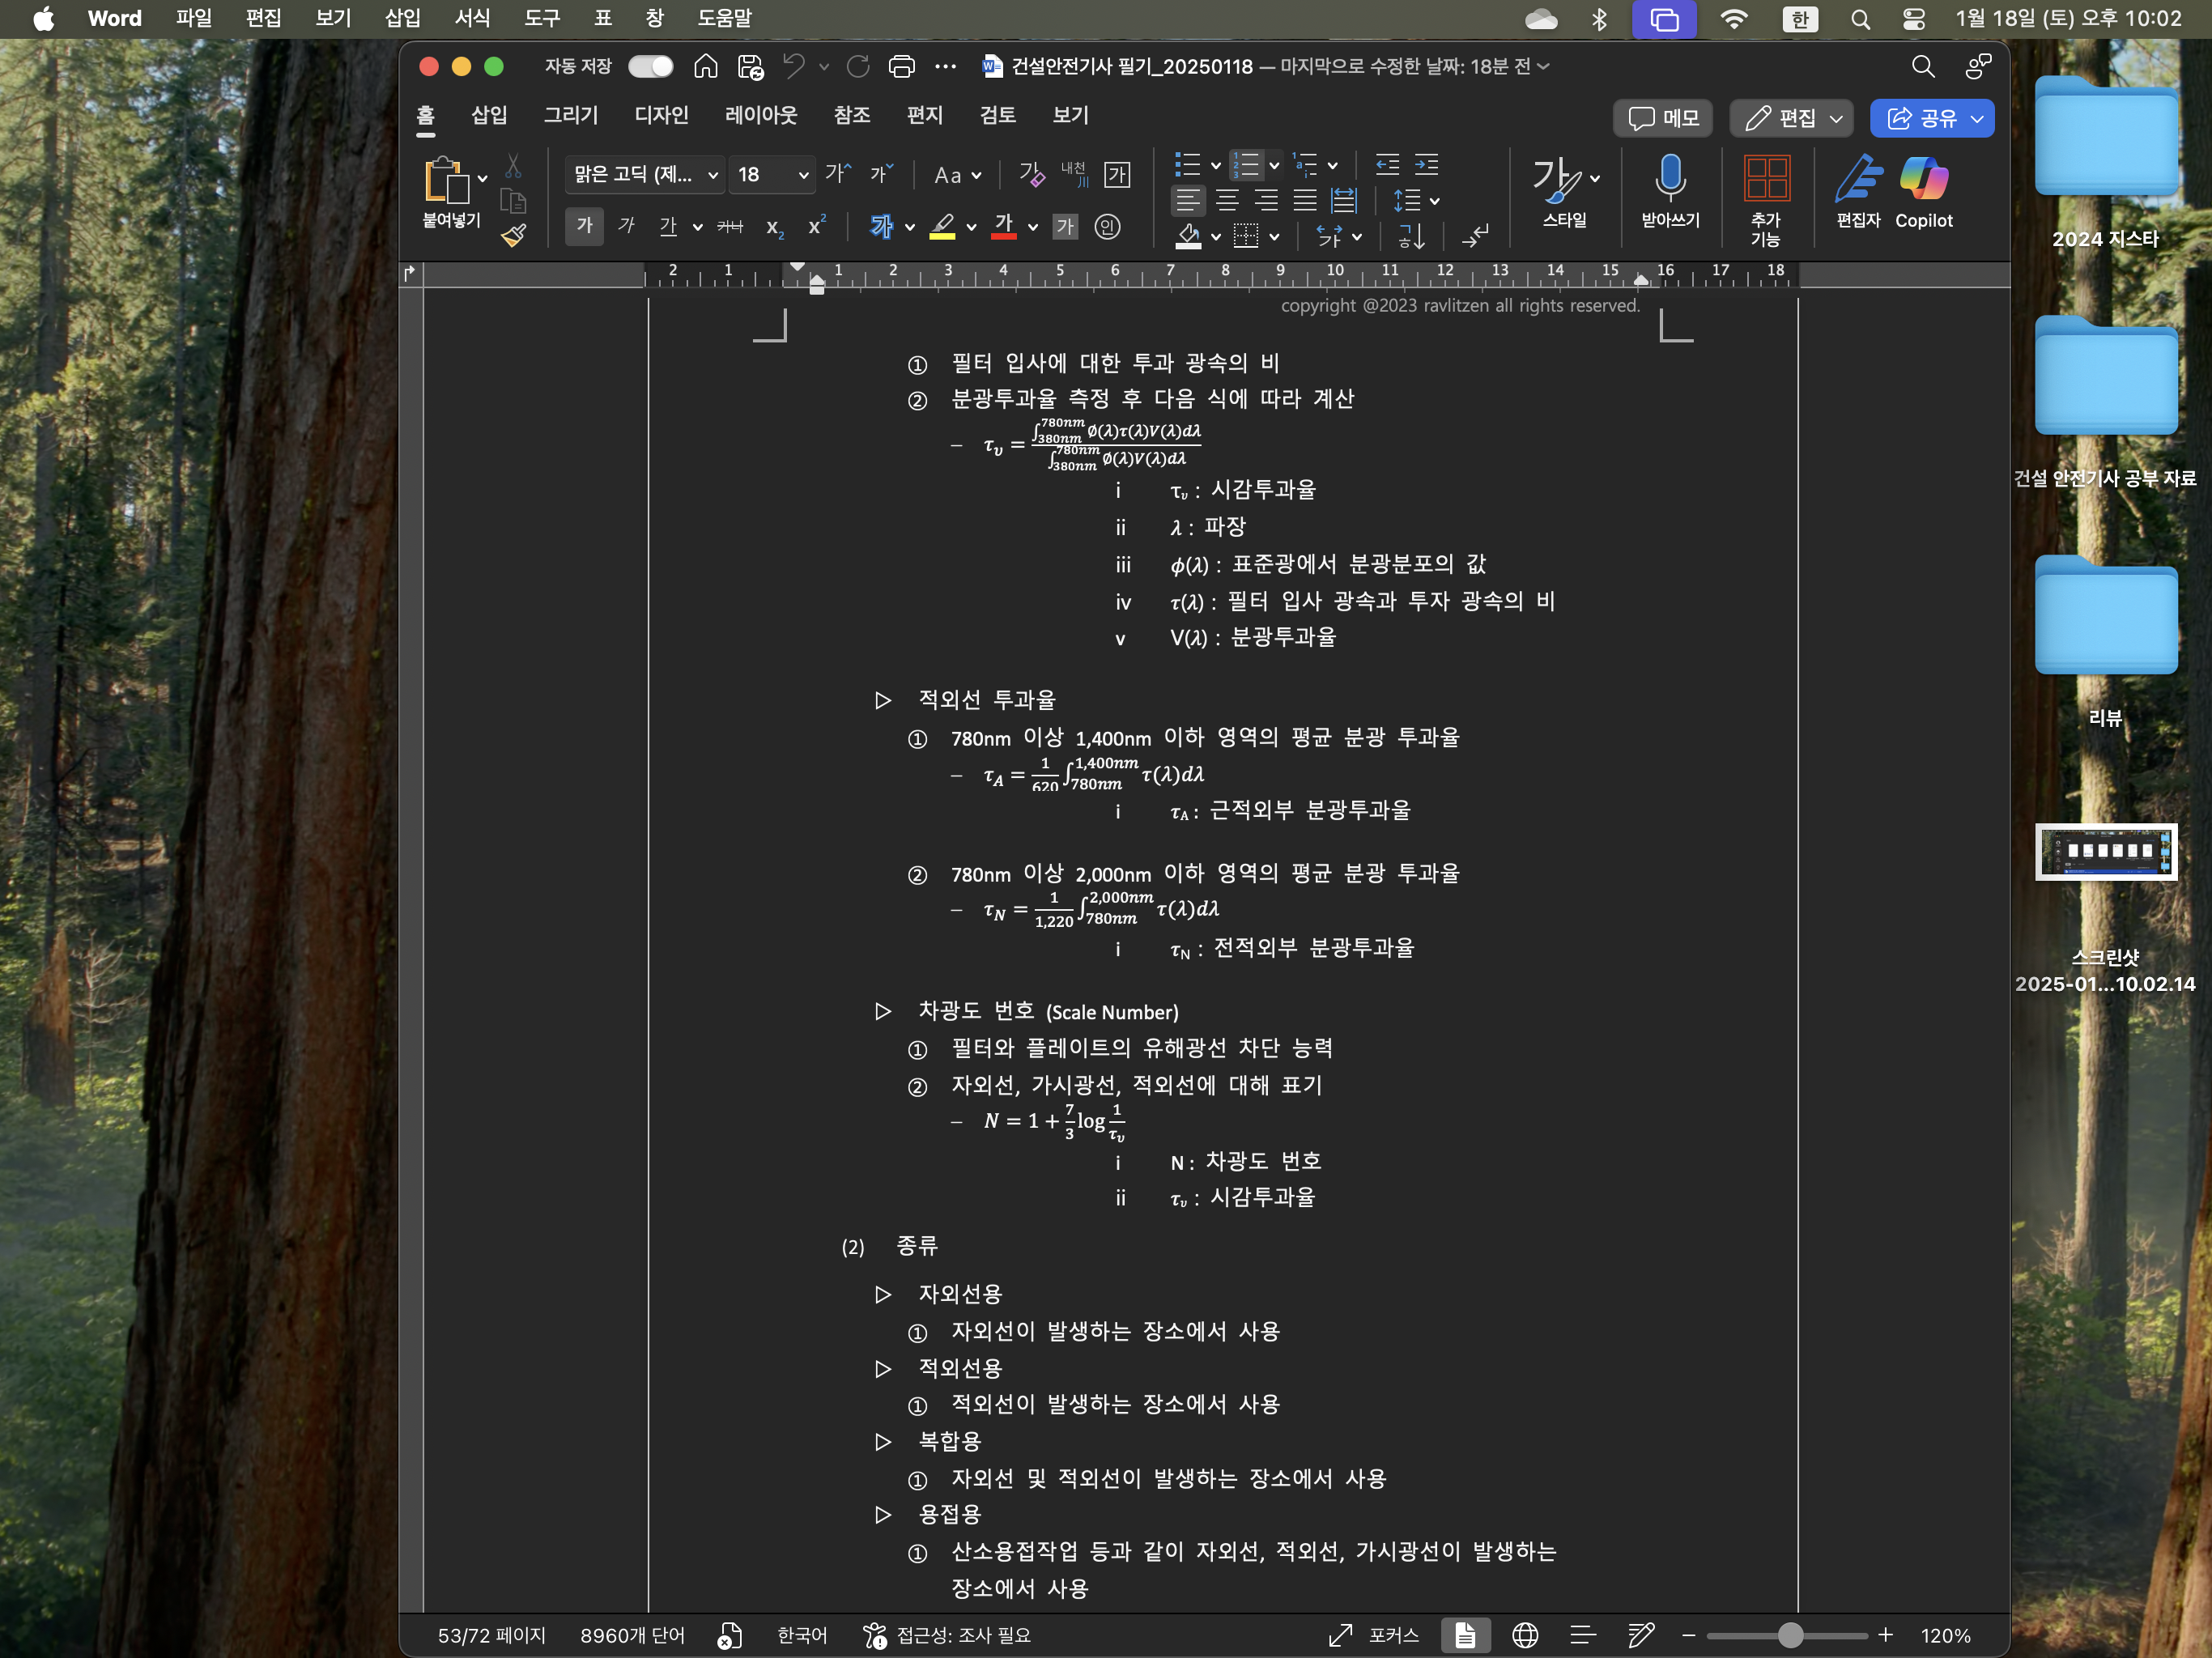2212x1658 pixels.
Task: Switch to the 레이아웃 ribbon tab
Action: pos(760,116)
